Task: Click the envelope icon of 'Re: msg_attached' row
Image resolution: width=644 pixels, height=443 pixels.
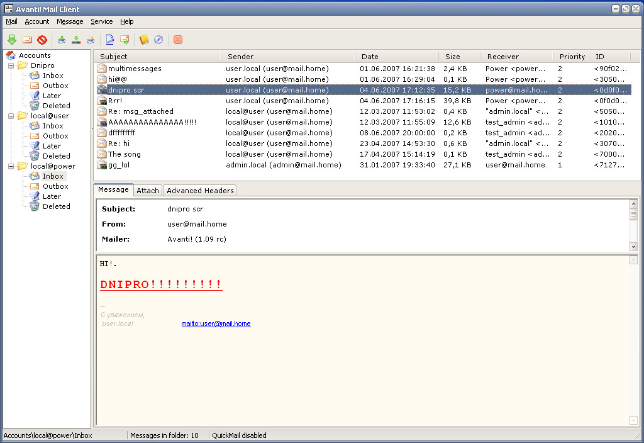Action: coord(101,111)
